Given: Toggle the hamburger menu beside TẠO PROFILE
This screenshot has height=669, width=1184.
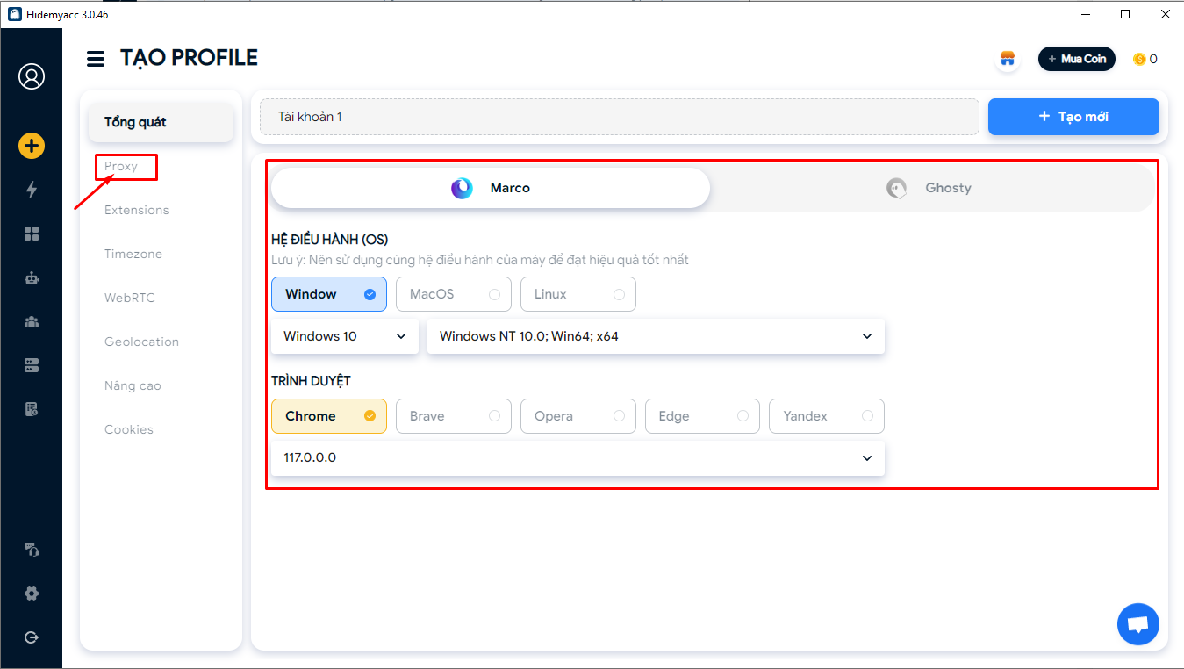Looking at the screenshot, I should (x=96, y=59).
